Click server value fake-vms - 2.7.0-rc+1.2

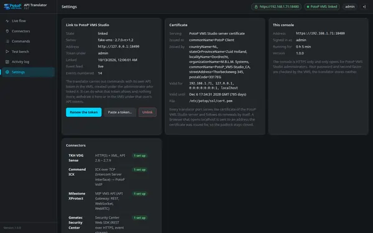point(116,40)
